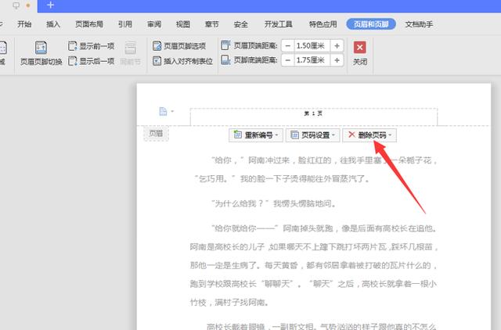The image size is (501, 330).
Task: Click the greyed 同前节 button
Action: tap(131, 54)
